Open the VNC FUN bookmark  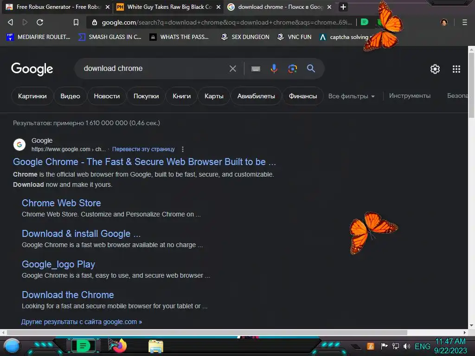pyautogui.click(x=295, y=37)
